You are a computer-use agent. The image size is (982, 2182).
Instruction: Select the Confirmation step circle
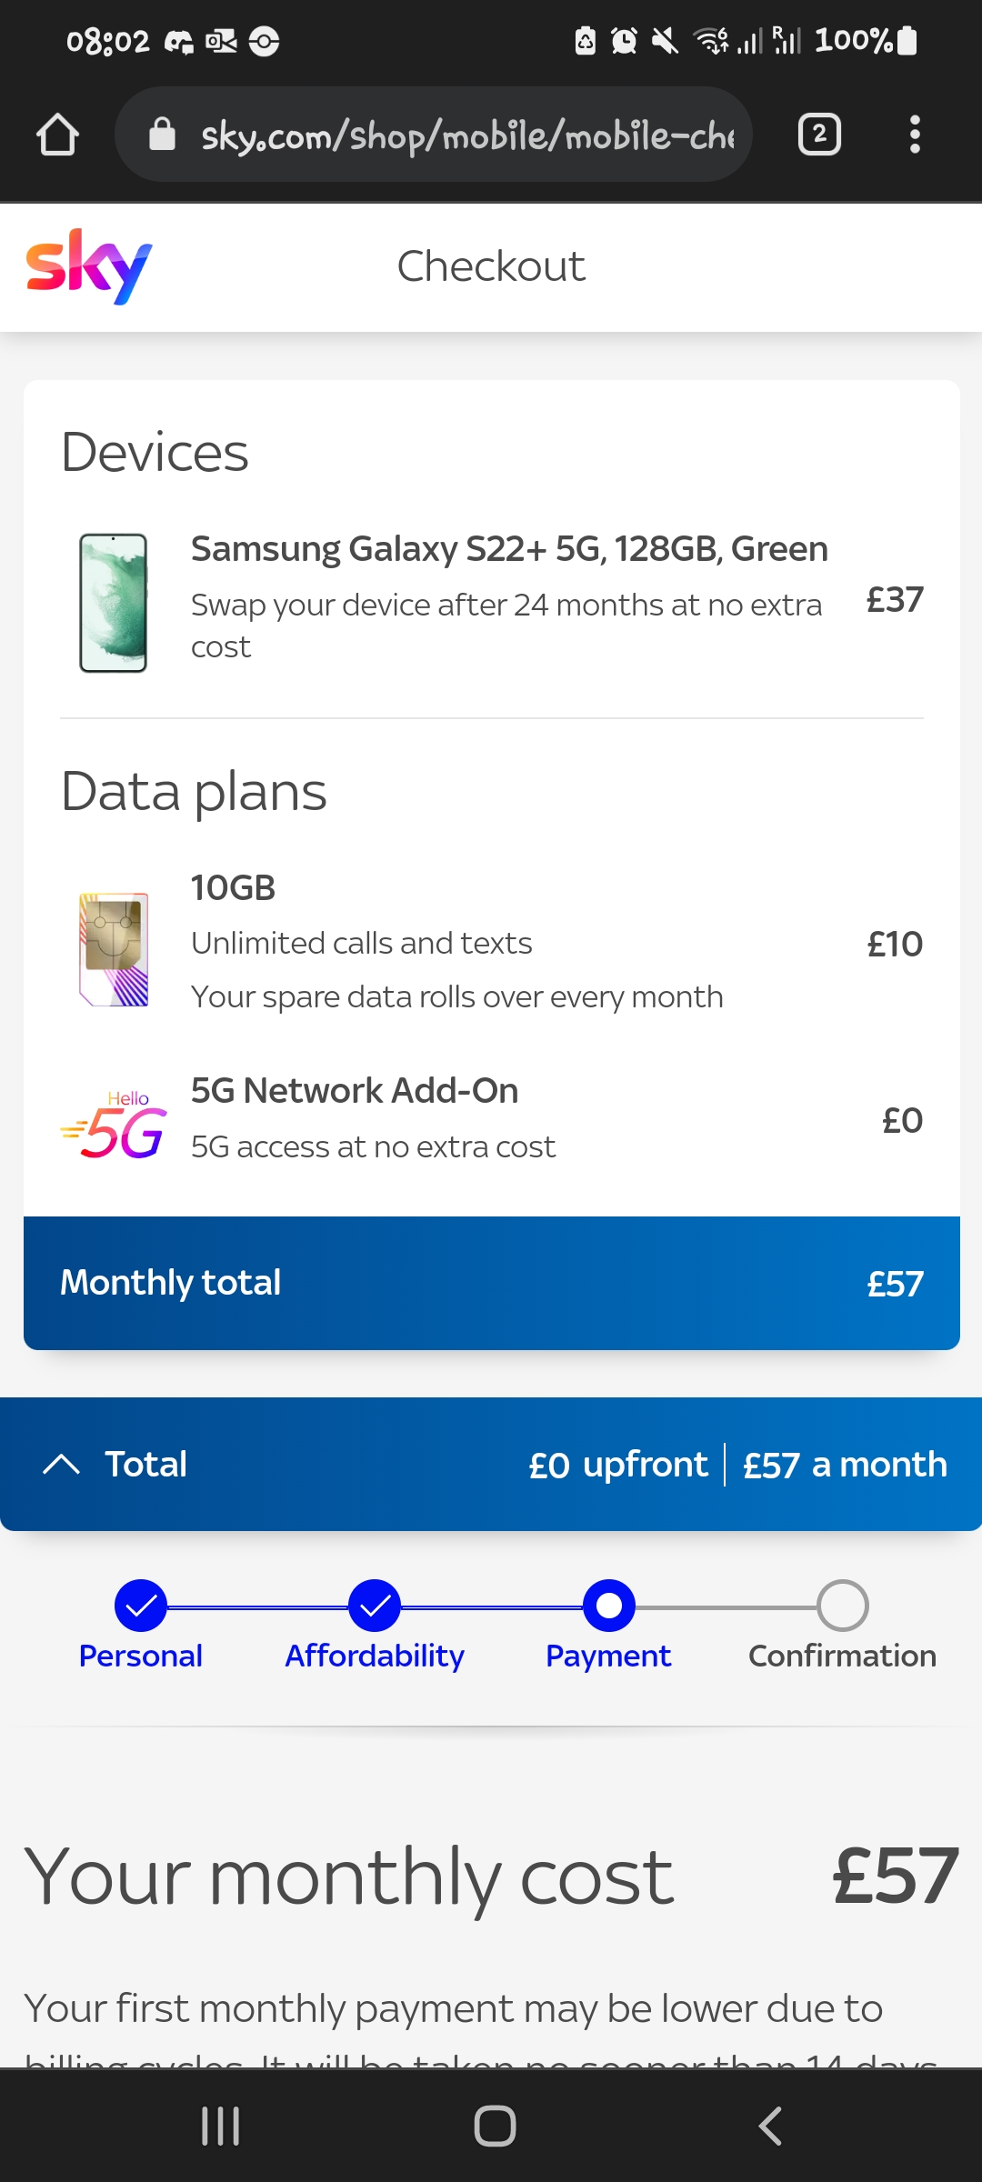[x=842, y=1606]
